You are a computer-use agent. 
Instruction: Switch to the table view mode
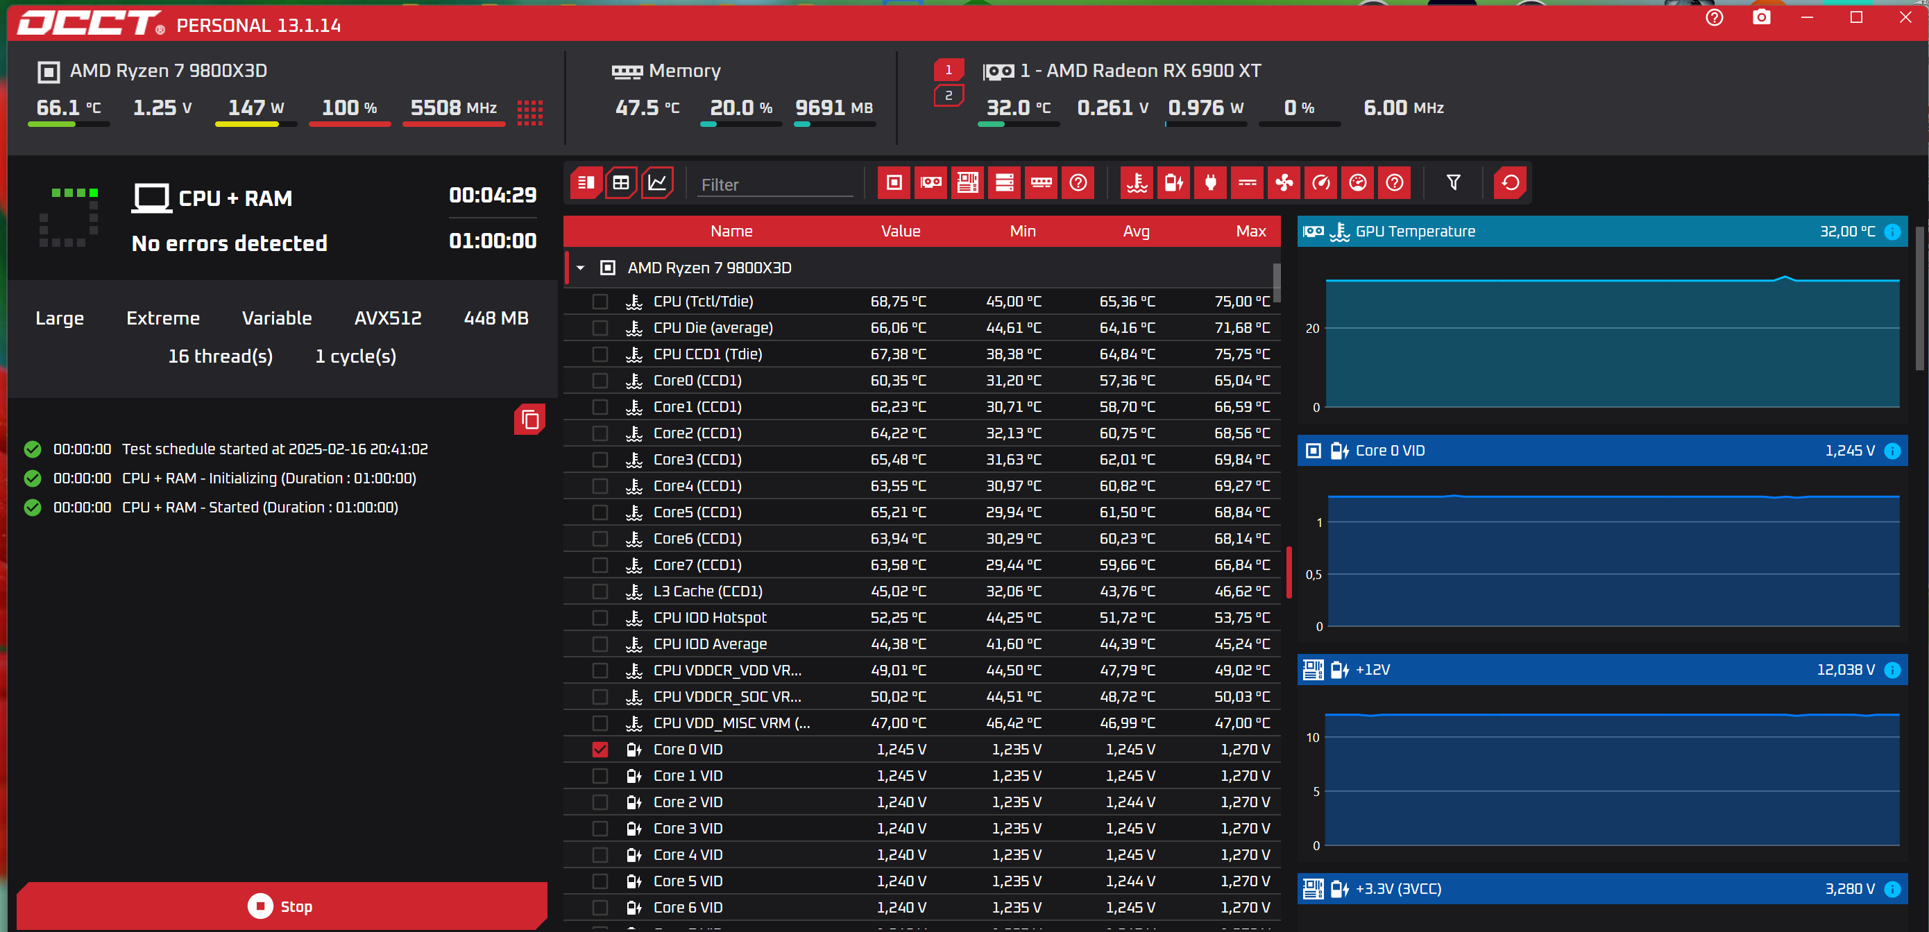(621, 182)
